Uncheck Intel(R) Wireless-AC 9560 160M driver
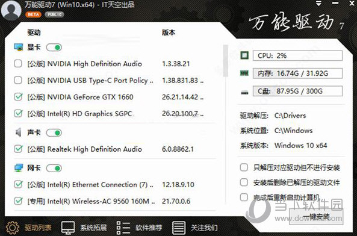This screenshot has width=357, height=236. 18,201
